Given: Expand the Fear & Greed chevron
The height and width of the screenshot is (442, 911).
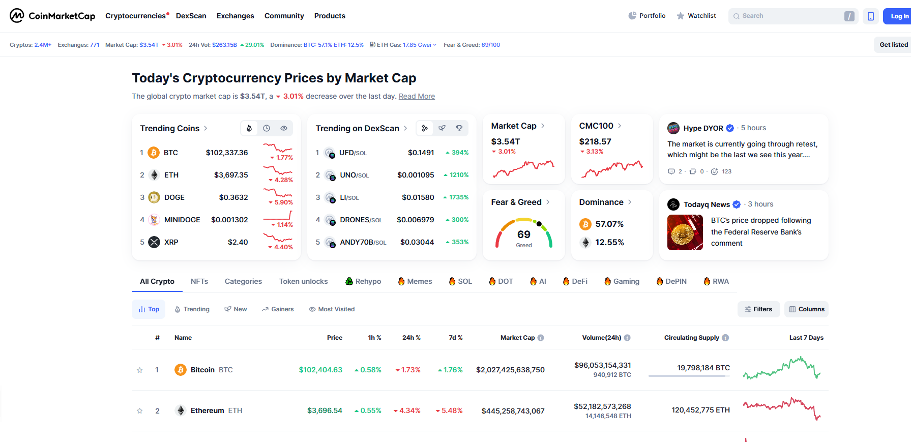Looking at the screenshot, I should click(548, 202).
